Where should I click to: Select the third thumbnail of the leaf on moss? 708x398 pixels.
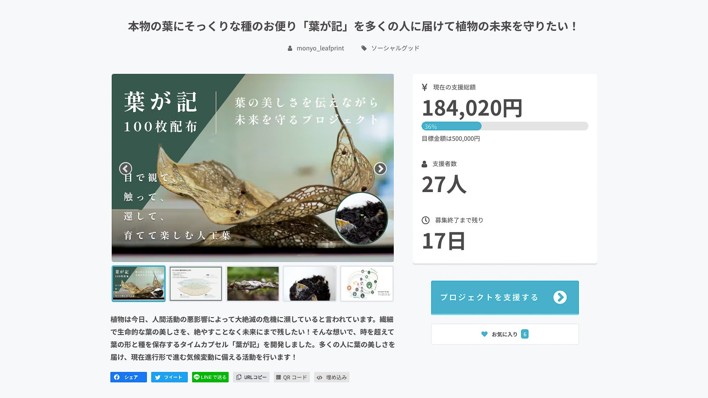pos(253,284)
